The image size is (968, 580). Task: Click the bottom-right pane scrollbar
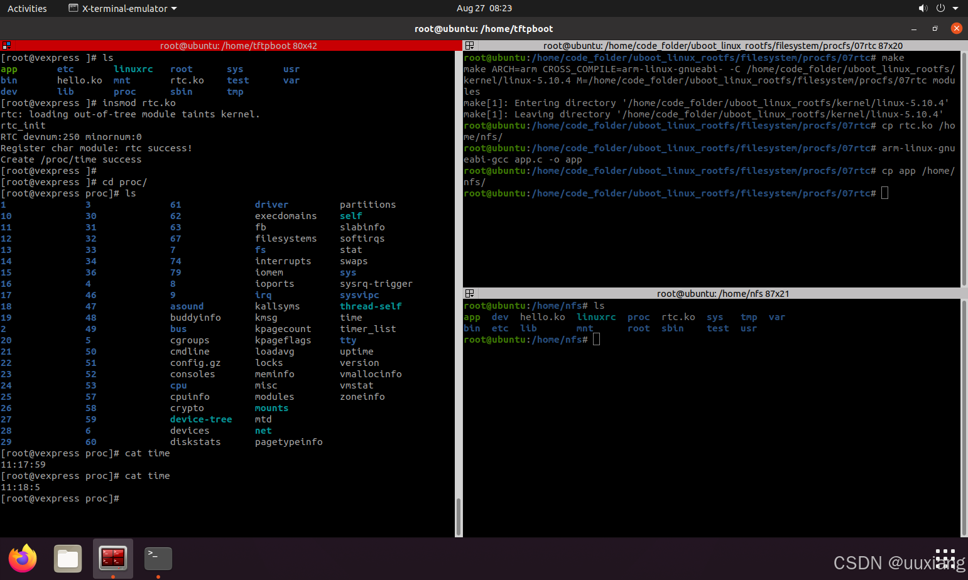tap(964, 417)
